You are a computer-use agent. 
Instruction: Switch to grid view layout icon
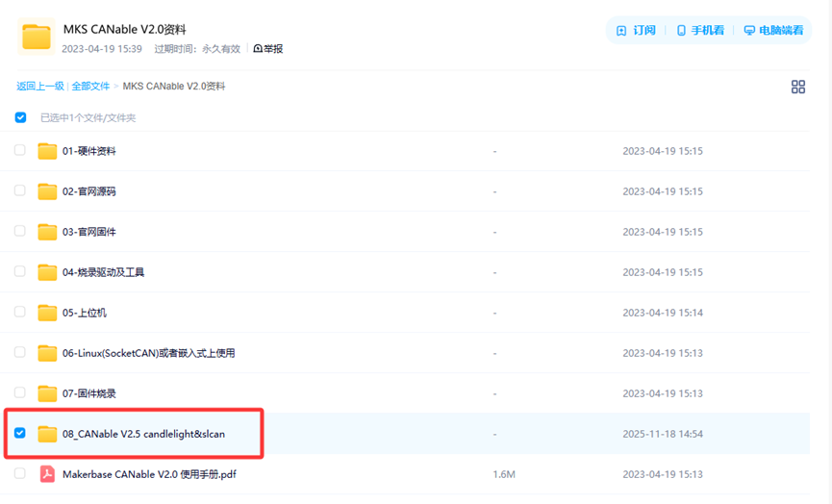click(x=798, y=87)
